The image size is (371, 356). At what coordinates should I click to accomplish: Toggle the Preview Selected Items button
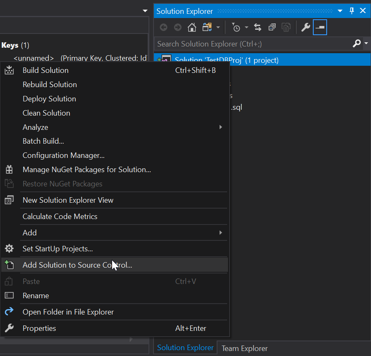(x=320, y=28)
